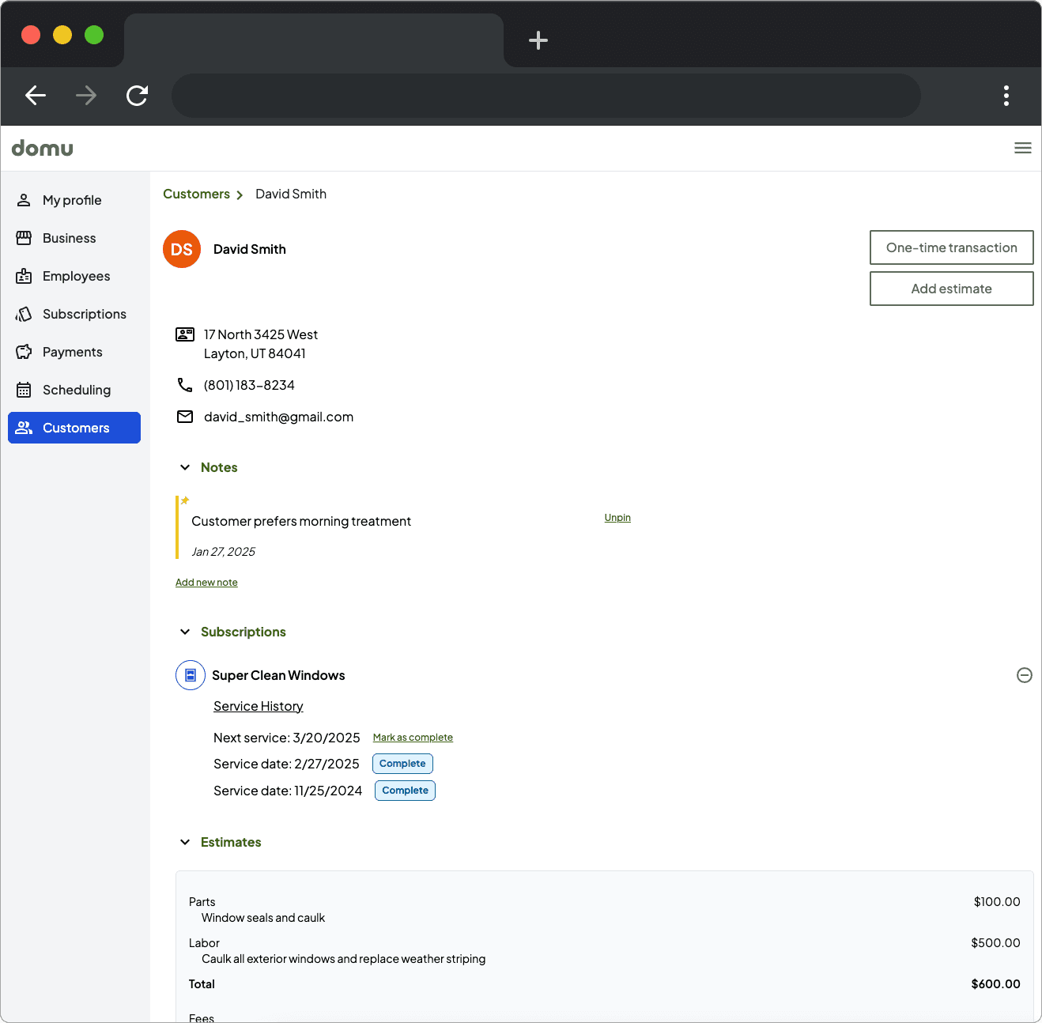This screenshot has width=1042, height=1023.
Task: Open the browser three-dot menu
Action: 1006,96
